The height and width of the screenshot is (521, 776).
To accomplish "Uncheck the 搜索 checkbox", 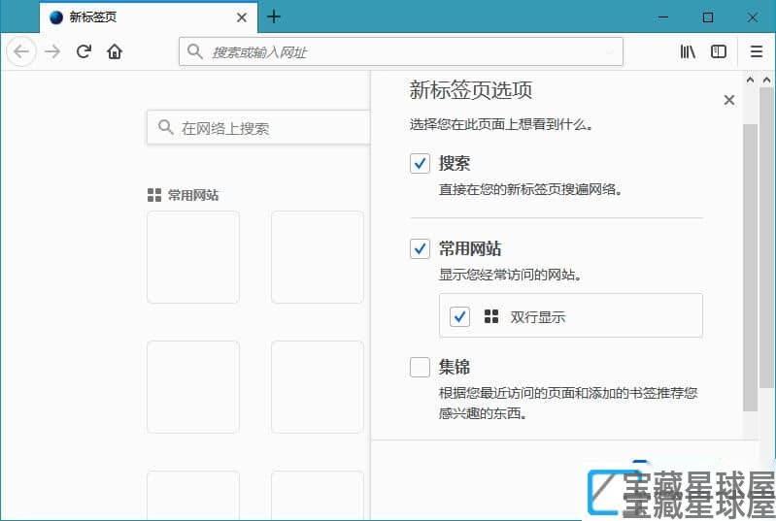I will [x=420, y=163].
